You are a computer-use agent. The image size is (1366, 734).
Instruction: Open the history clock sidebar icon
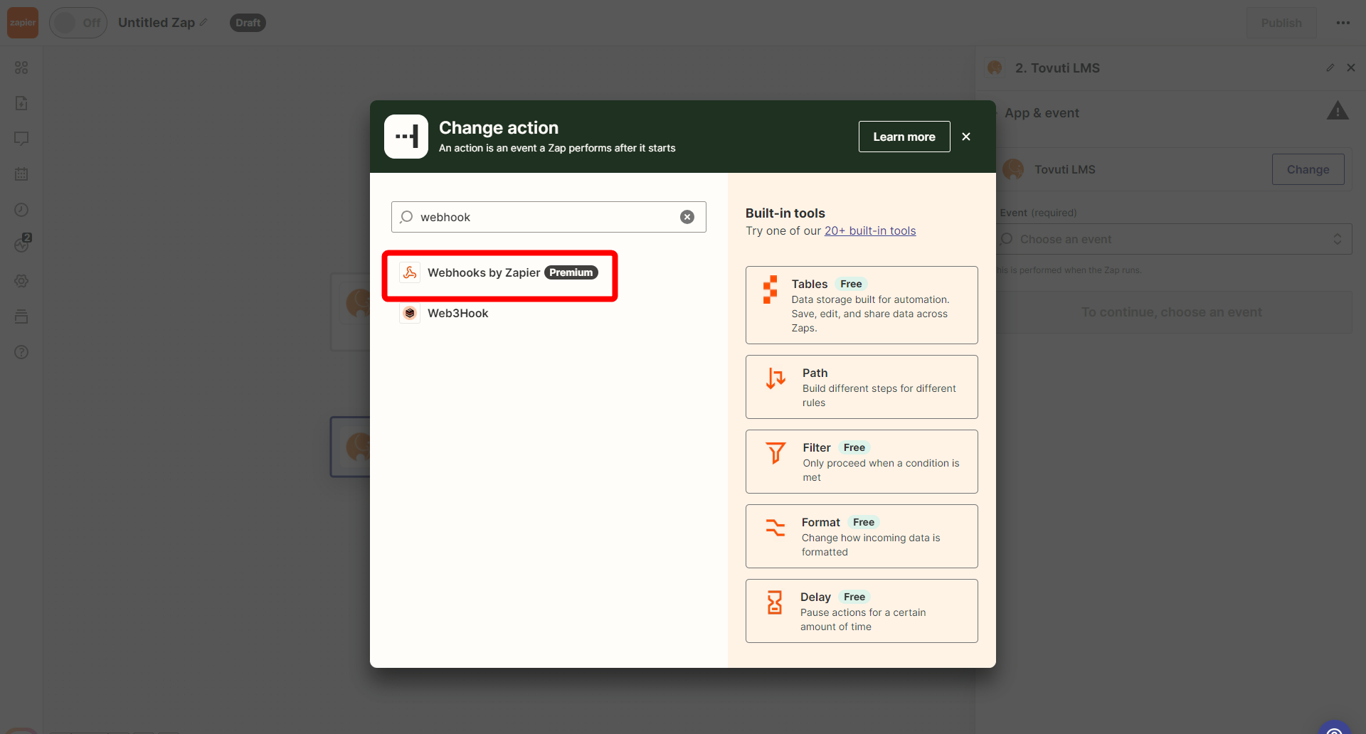click(21, 210)
